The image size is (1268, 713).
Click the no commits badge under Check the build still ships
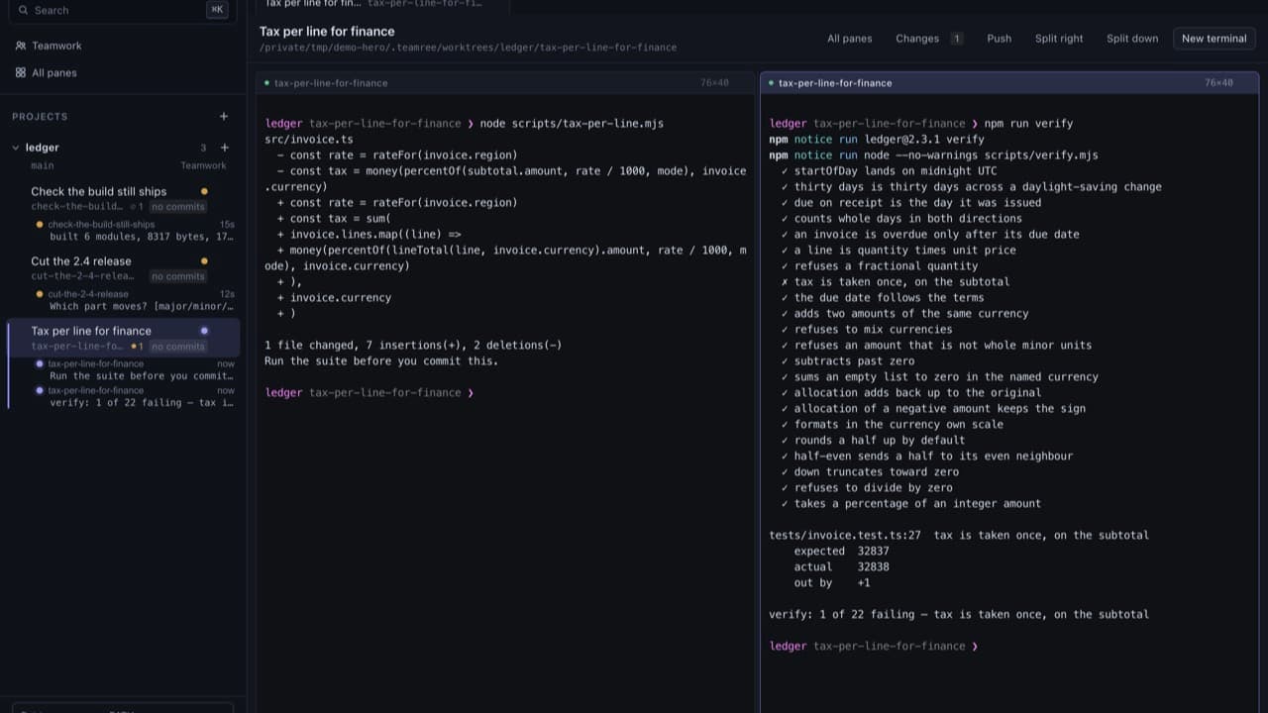(x=178, y=207)
